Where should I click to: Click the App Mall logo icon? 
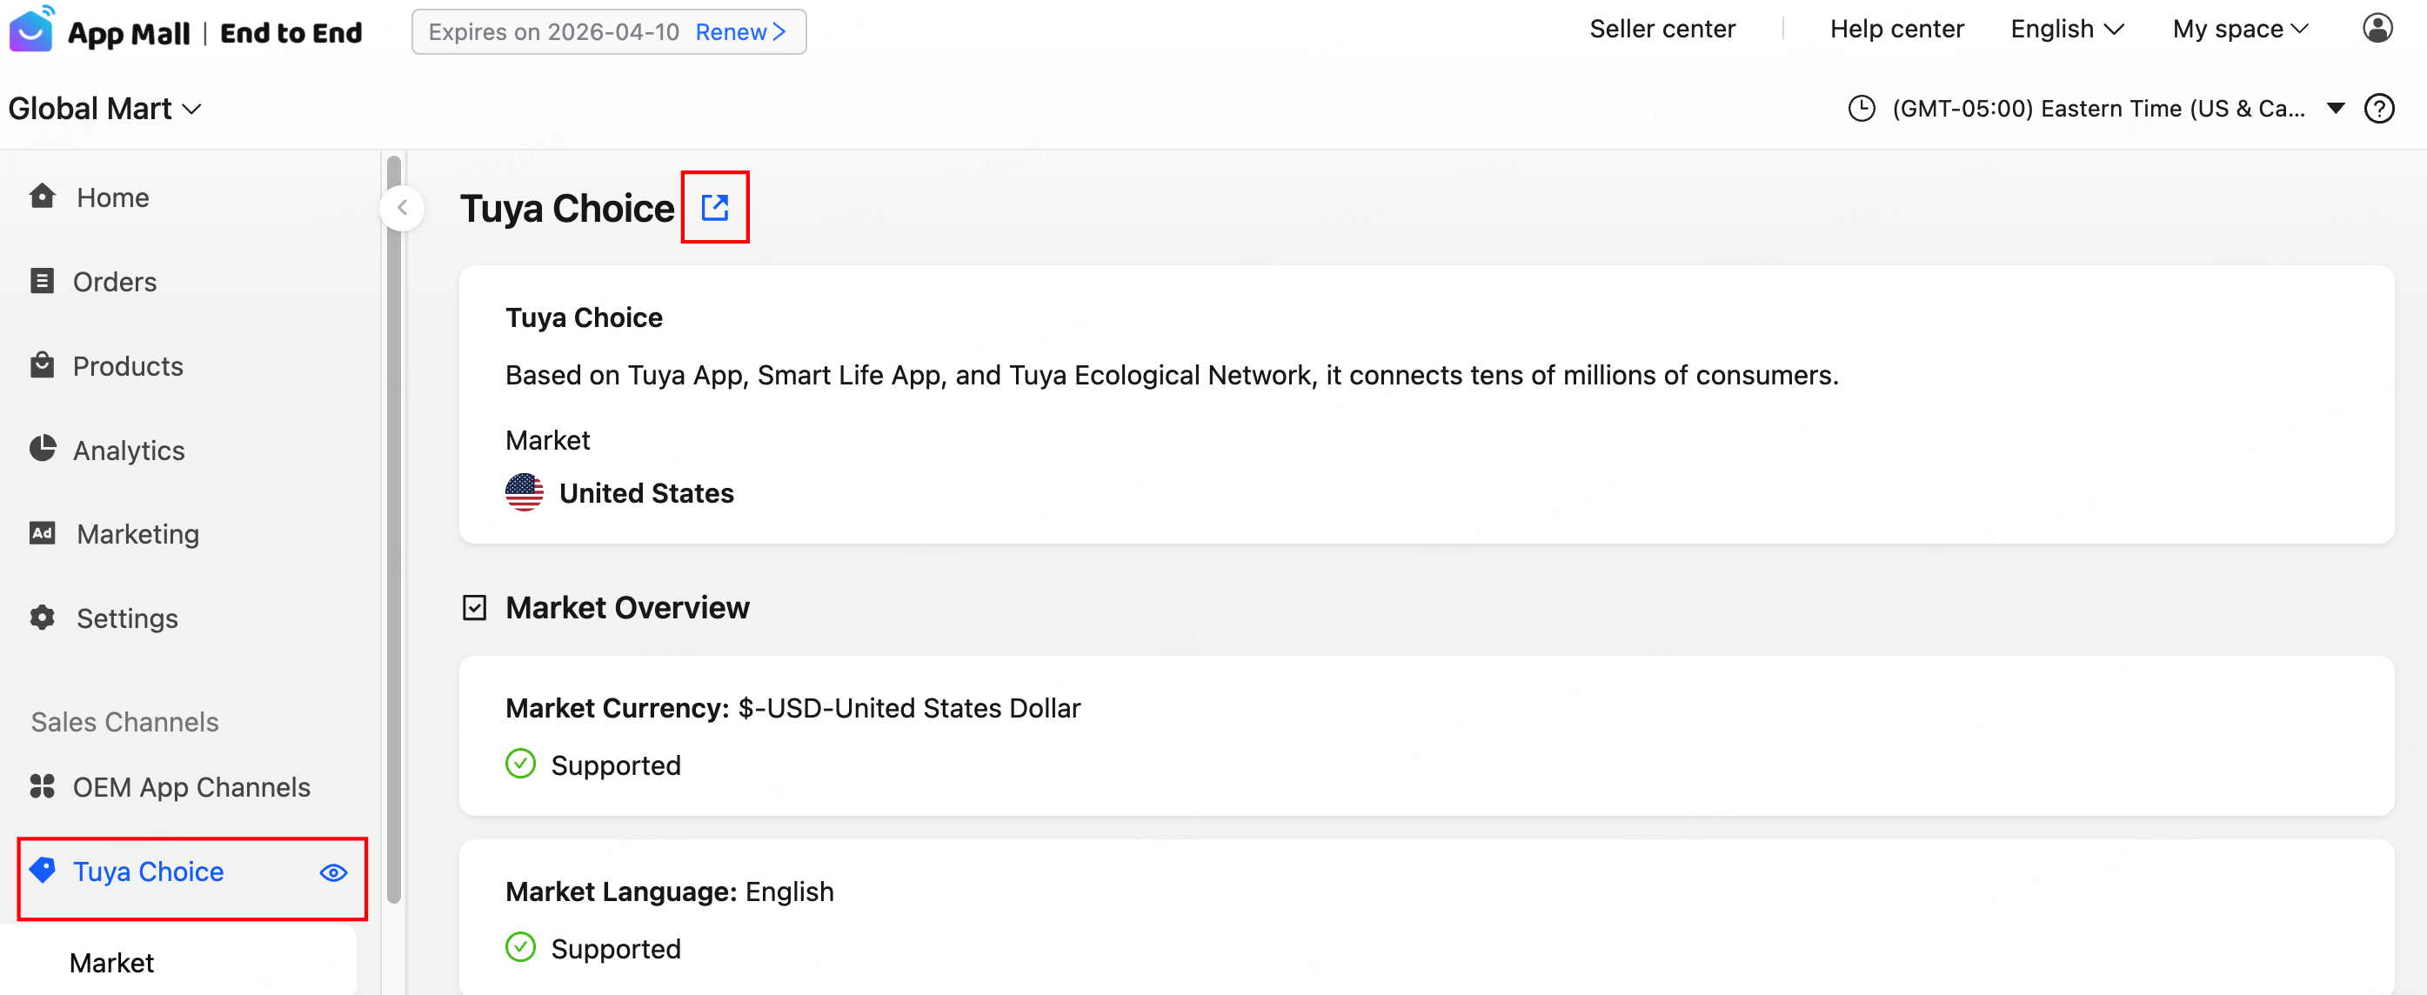[x=31, y=30]
